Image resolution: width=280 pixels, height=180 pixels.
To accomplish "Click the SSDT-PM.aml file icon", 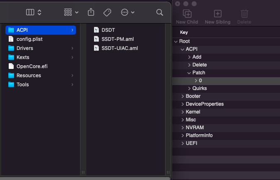I will tap(96, 39).
